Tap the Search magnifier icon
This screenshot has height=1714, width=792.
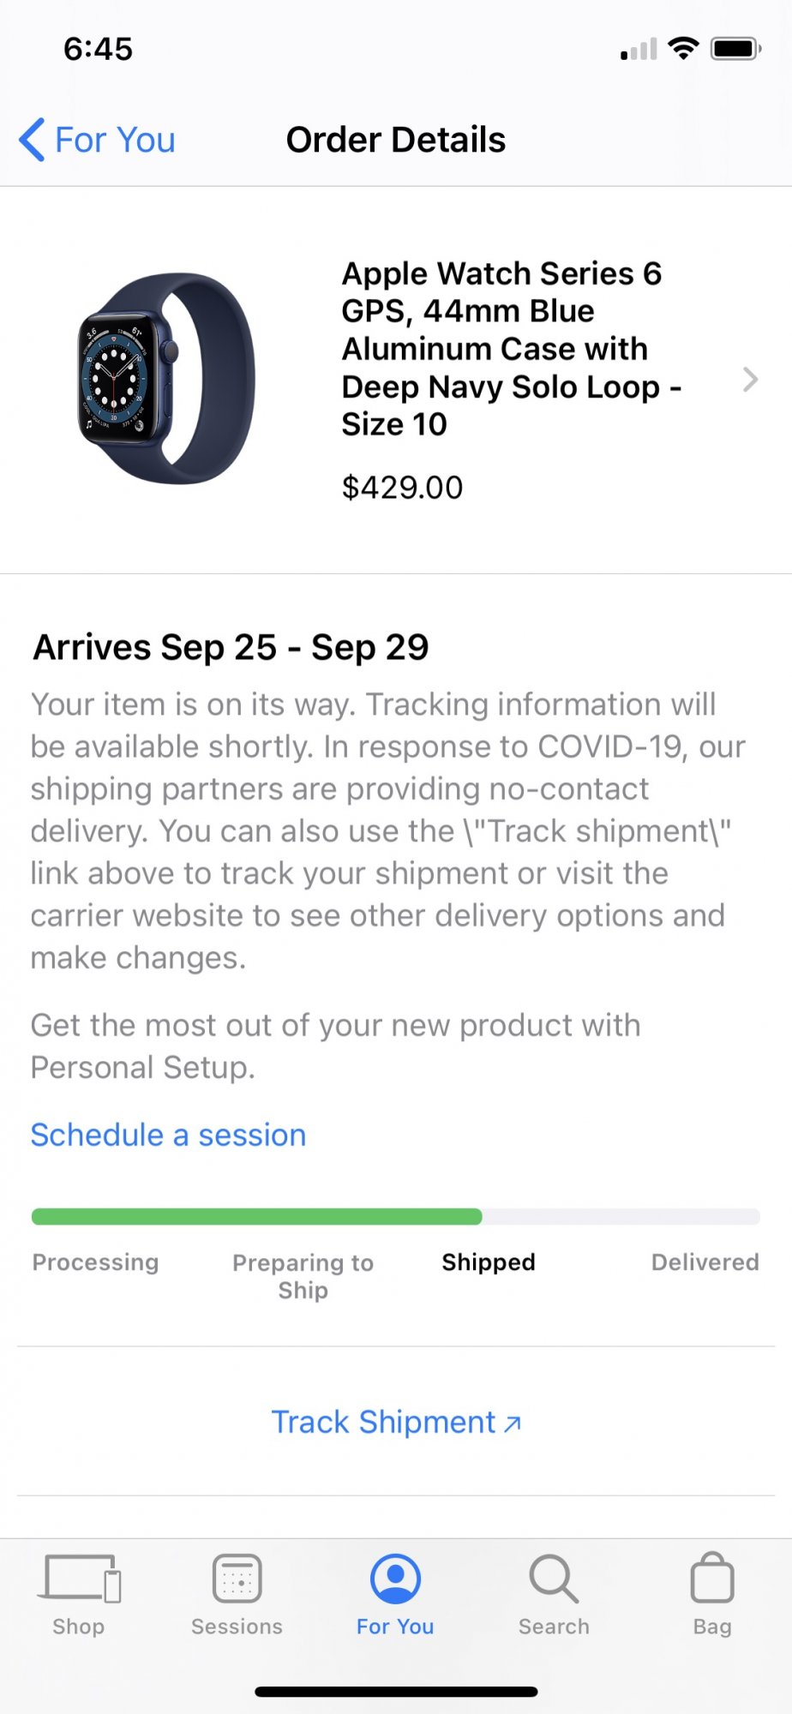pyautogui.click(x=554, y=1578)
